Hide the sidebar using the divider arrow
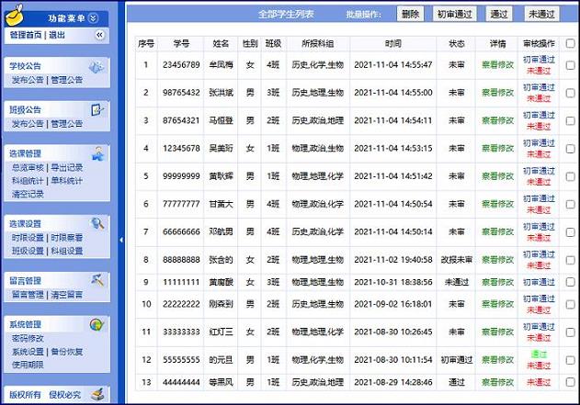The height and width of the screenshot is (405, 580). point(121,239)
